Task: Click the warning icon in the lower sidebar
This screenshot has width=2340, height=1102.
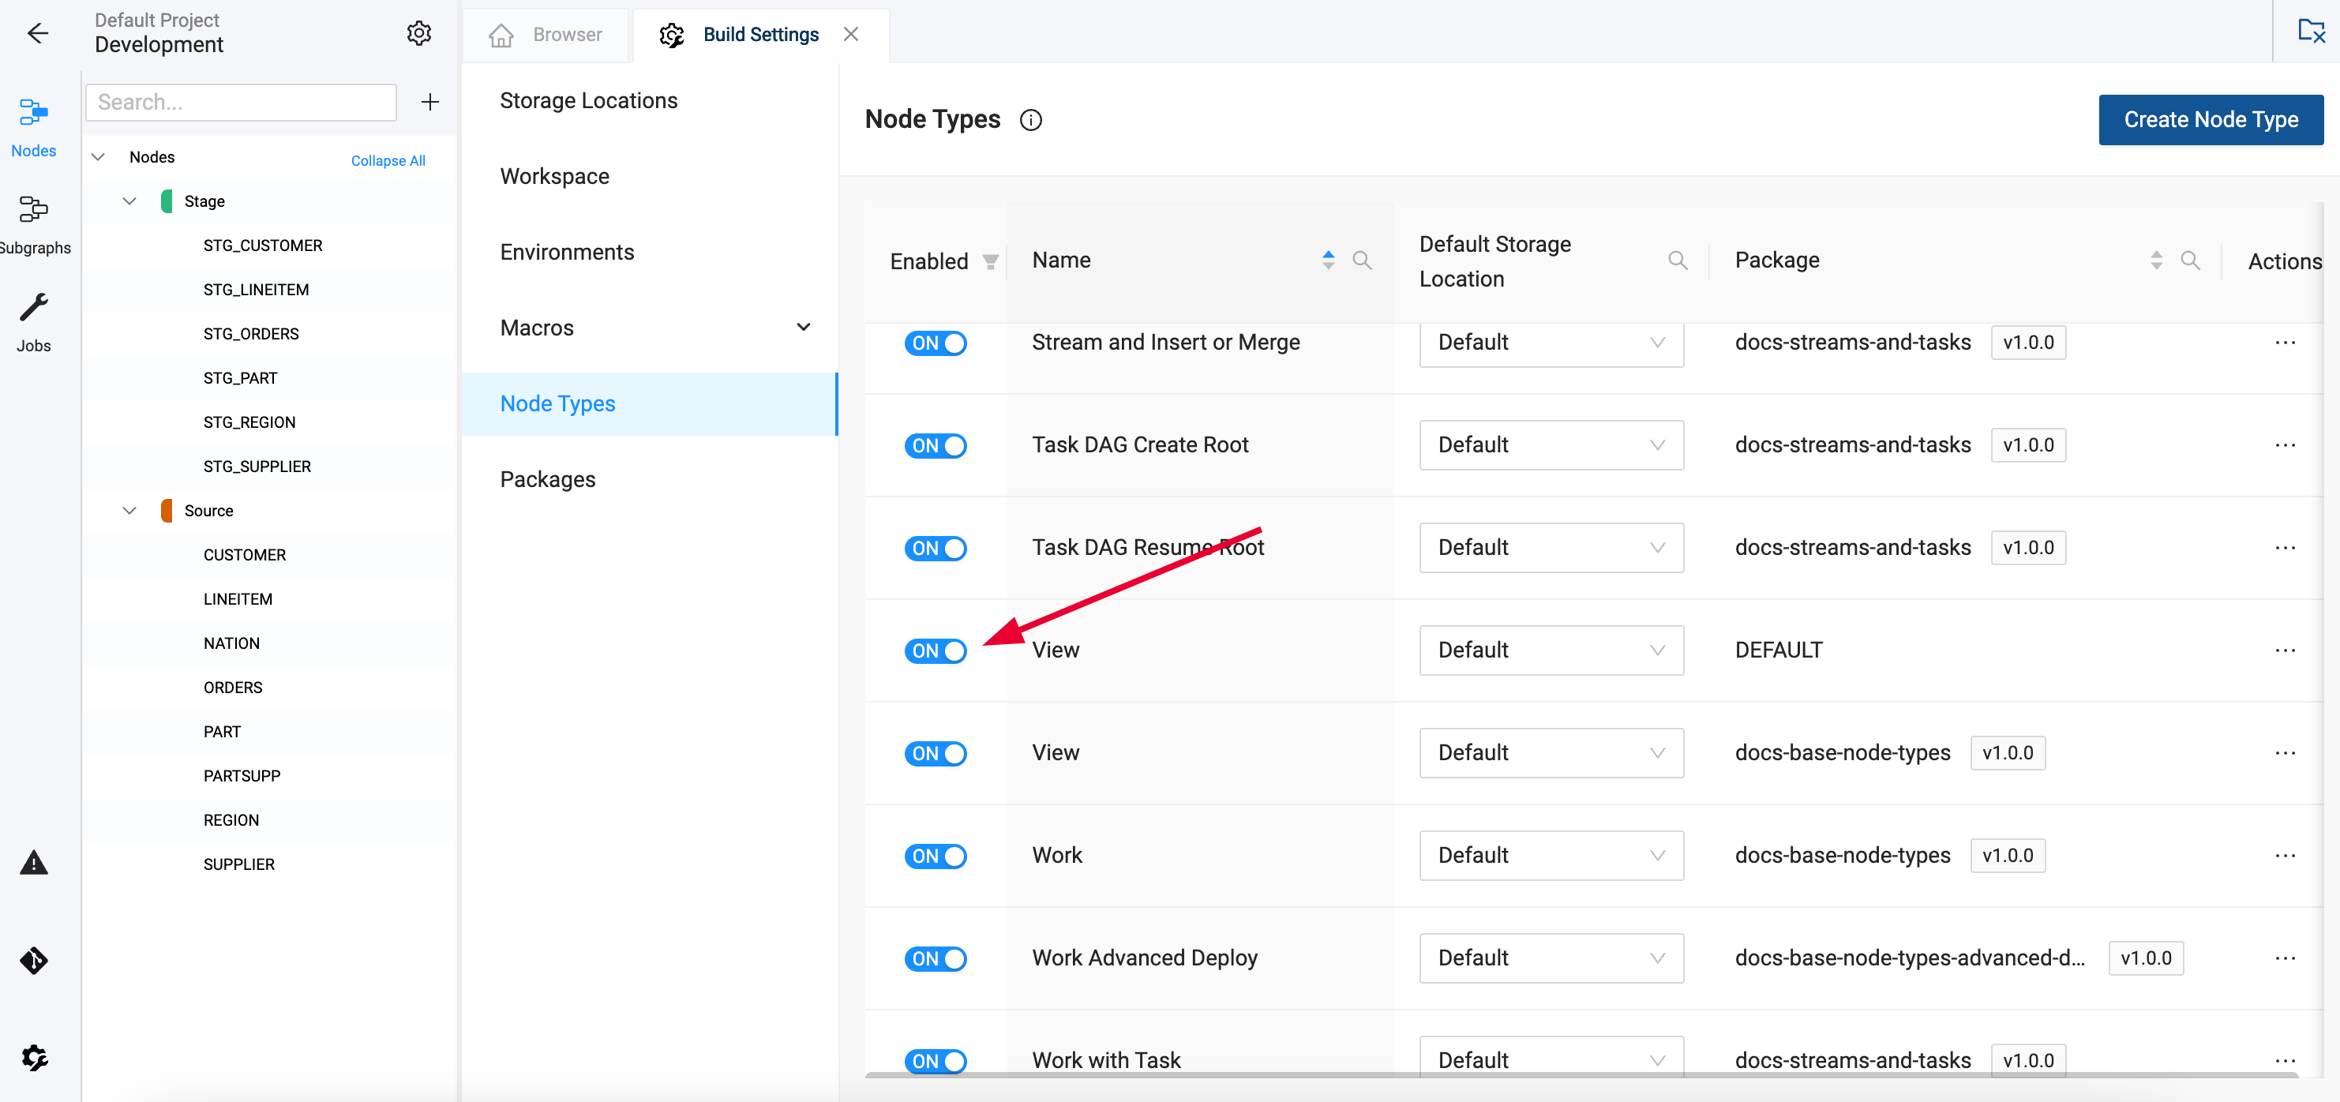Action: point(34,863)
